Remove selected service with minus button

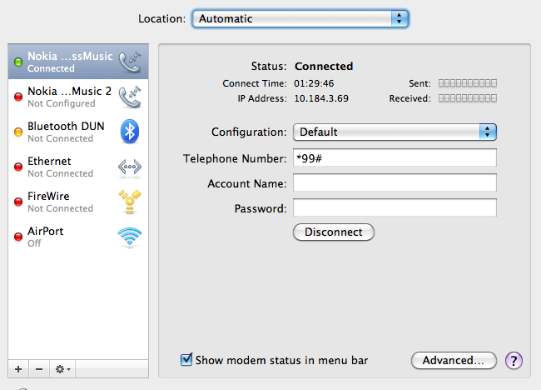[x=39, y=368]
